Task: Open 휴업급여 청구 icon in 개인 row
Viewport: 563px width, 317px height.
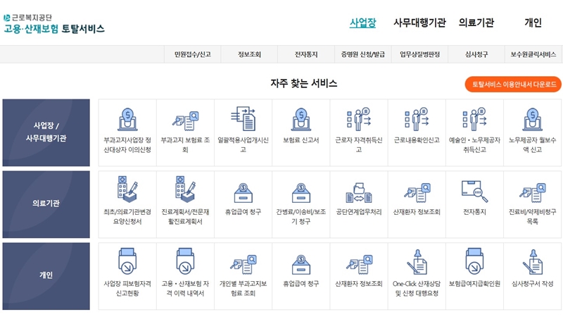Action: point(301,265)
